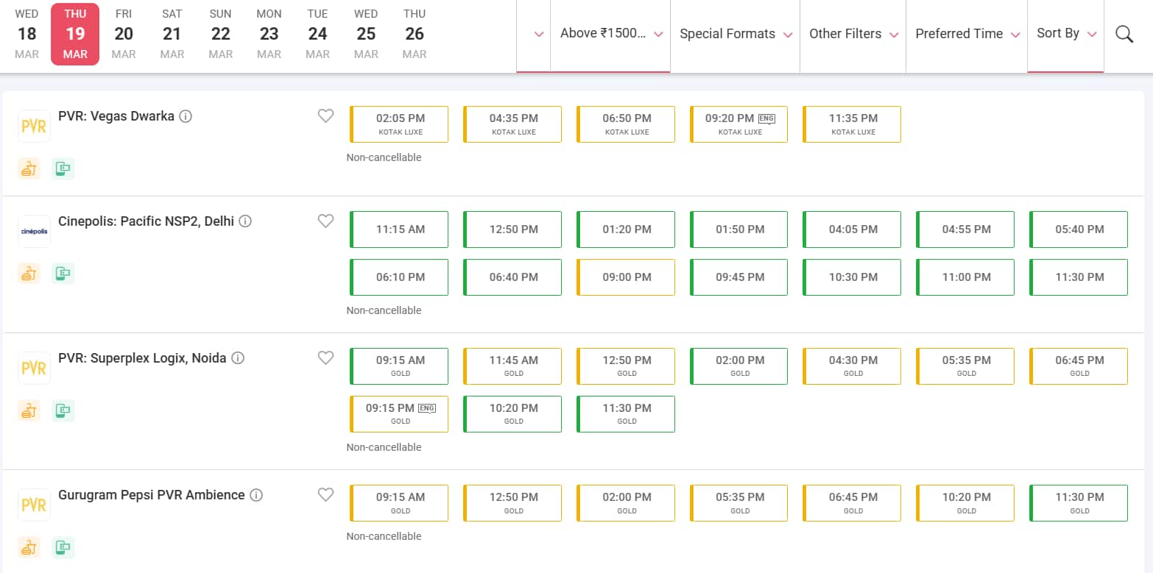
Task: Book 09:15 PM ENG Gold at Superplex Logix
Action: point(399,414)
